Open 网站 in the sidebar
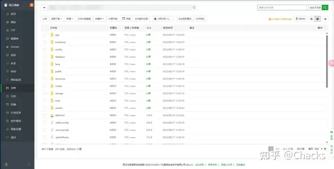 pyautogui.click(x=17, y=22)
